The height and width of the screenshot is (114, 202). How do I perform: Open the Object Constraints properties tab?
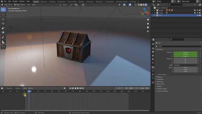153,74
